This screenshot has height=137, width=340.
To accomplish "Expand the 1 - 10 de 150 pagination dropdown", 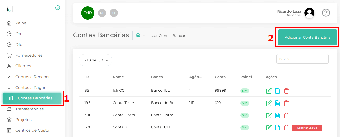I will 95,60.
